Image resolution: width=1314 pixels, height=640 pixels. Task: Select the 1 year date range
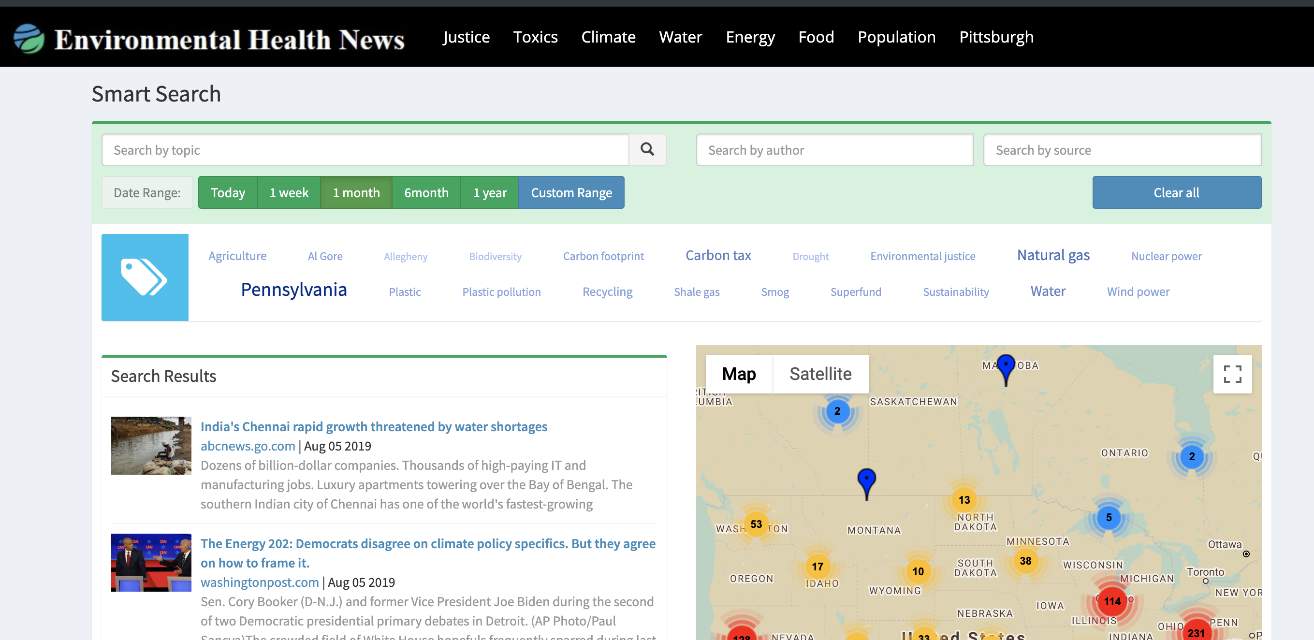(490, 192)
